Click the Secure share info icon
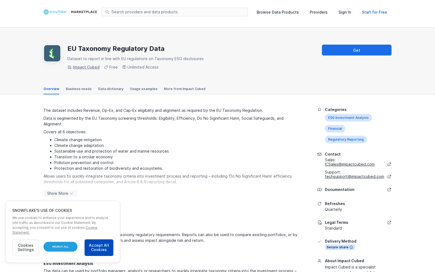 (x=351, y=247)
